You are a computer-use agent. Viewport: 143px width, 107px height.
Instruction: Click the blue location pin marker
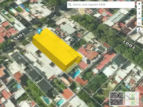(x=39, y=31)
